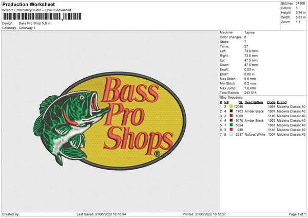308x218 pixels.
Task: Click stitch count '249' in row 6
Action: point(240,130)
